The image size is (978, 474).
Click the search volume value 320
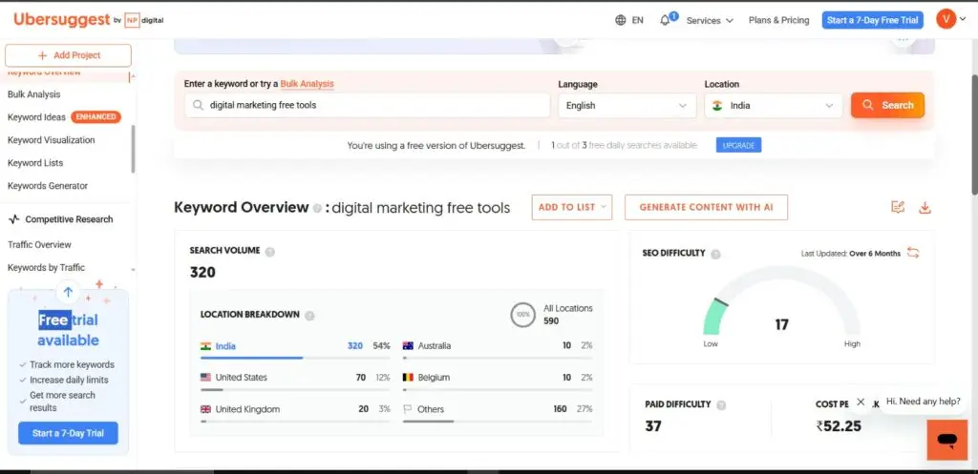click(x=202, y=272)
